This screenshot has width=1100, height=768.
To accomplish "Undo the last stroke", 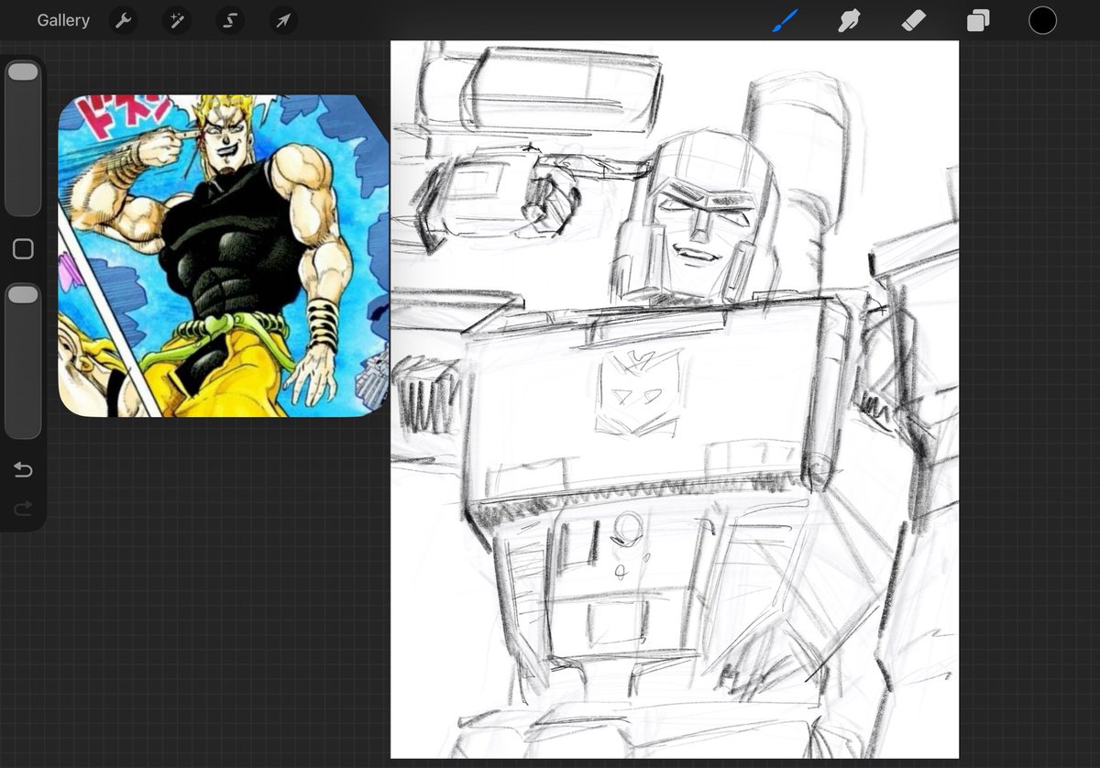I will point(23,470).
